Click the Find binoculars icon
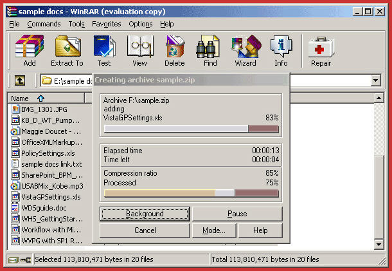The image size is (392, 271). (208, 46)
